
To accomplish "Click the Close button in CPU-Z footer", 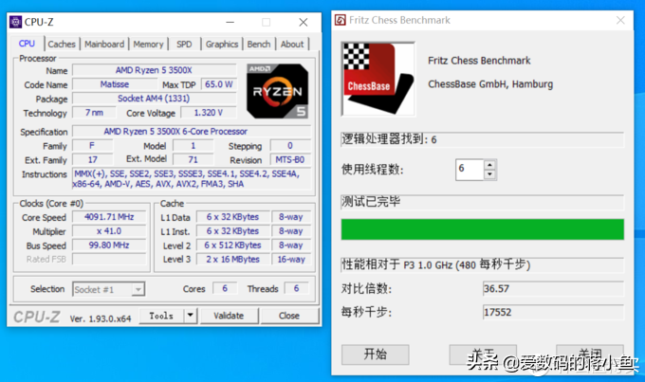I will click(289, 316).
